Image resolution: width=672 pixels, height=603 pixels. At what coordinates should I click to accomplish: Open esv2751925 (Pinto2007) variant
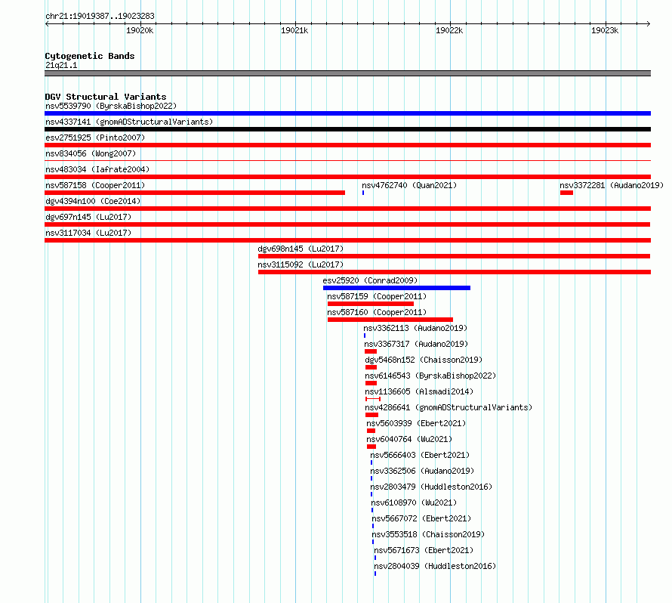95,138
